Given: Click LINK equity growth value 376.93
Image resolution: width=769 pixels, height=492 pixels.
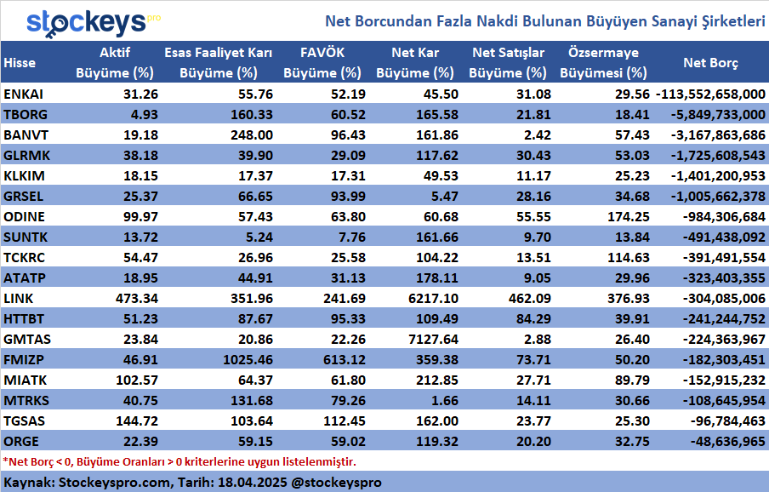Looking at the screenshot, I should 629,298.
